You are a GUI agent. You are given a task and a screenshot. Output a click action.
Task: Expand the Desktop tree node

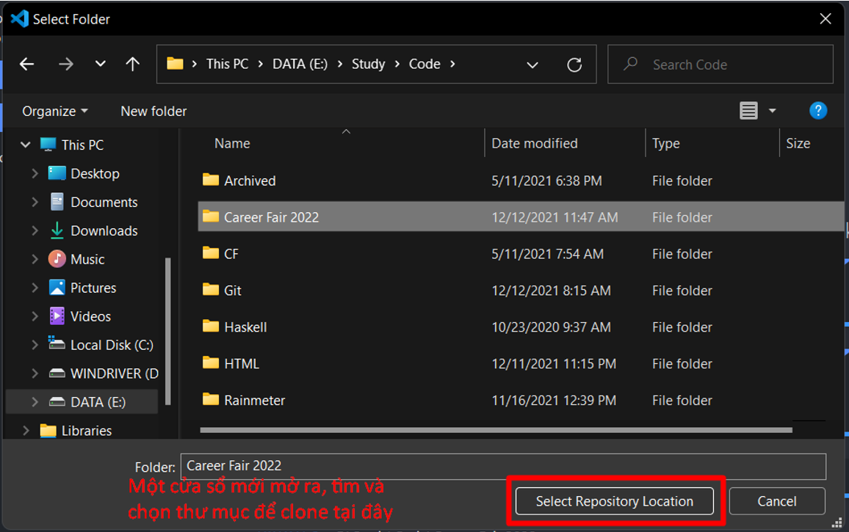pos(35,173)
